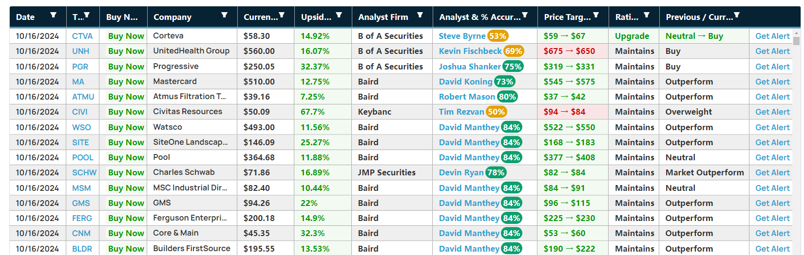Click the Rating column filter icon

pos(646,15)
